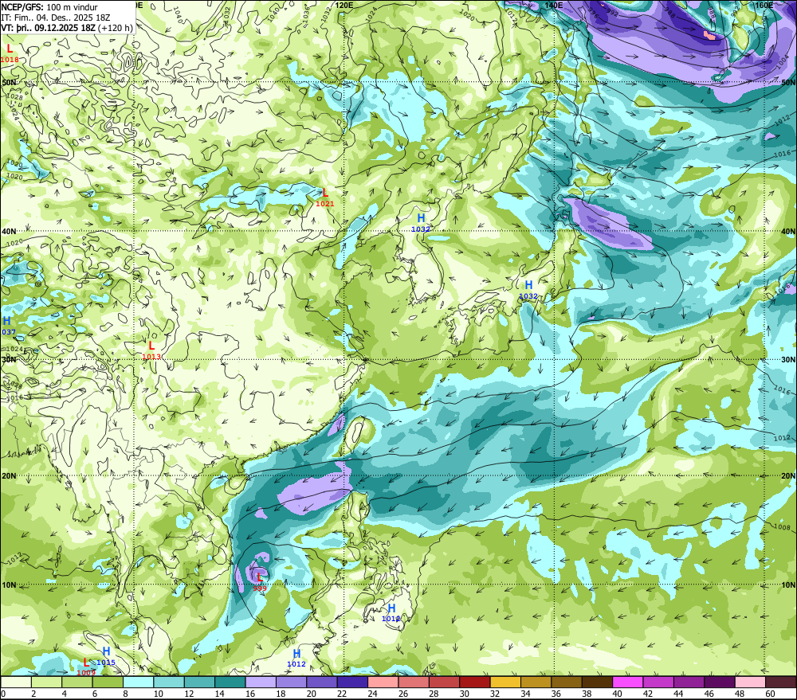Click the 160E longitude label
Screen dimensions: 797x700
[764, 5]
